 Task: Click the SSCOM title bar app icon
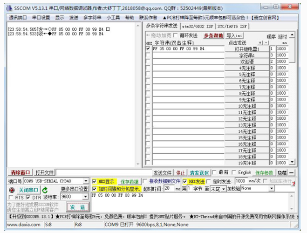9,8
